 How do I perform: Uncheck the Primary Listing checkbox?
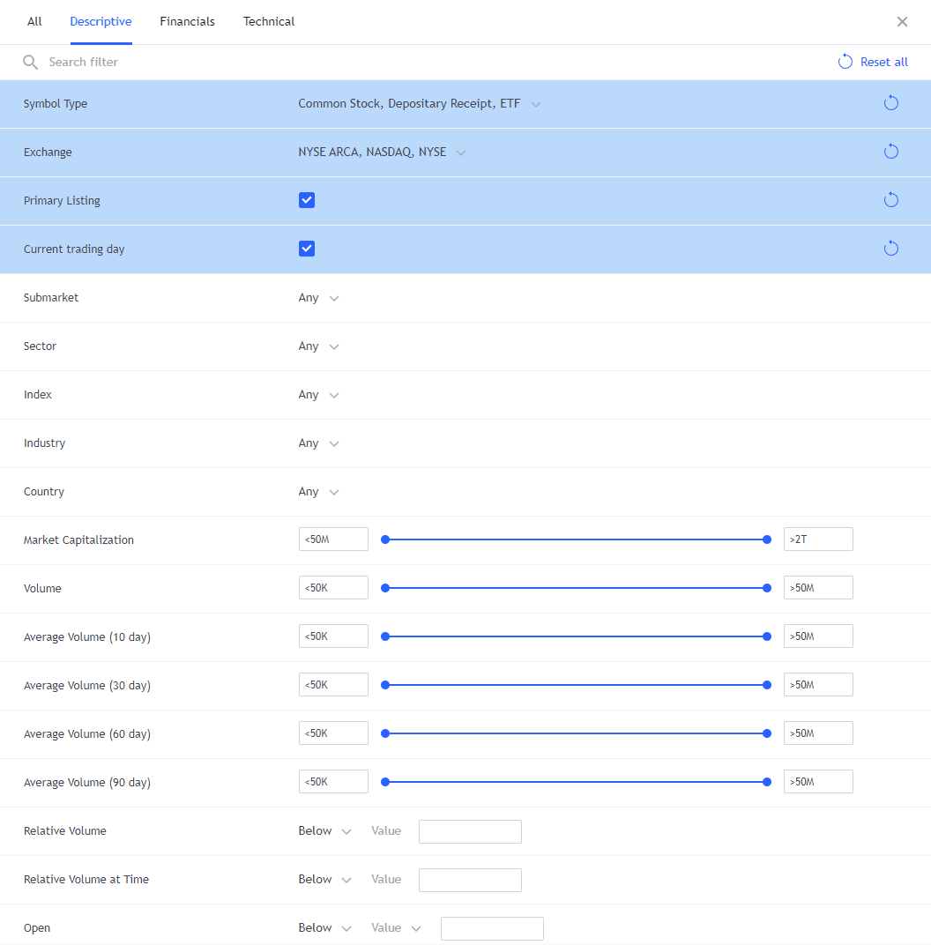coord(307,200)
